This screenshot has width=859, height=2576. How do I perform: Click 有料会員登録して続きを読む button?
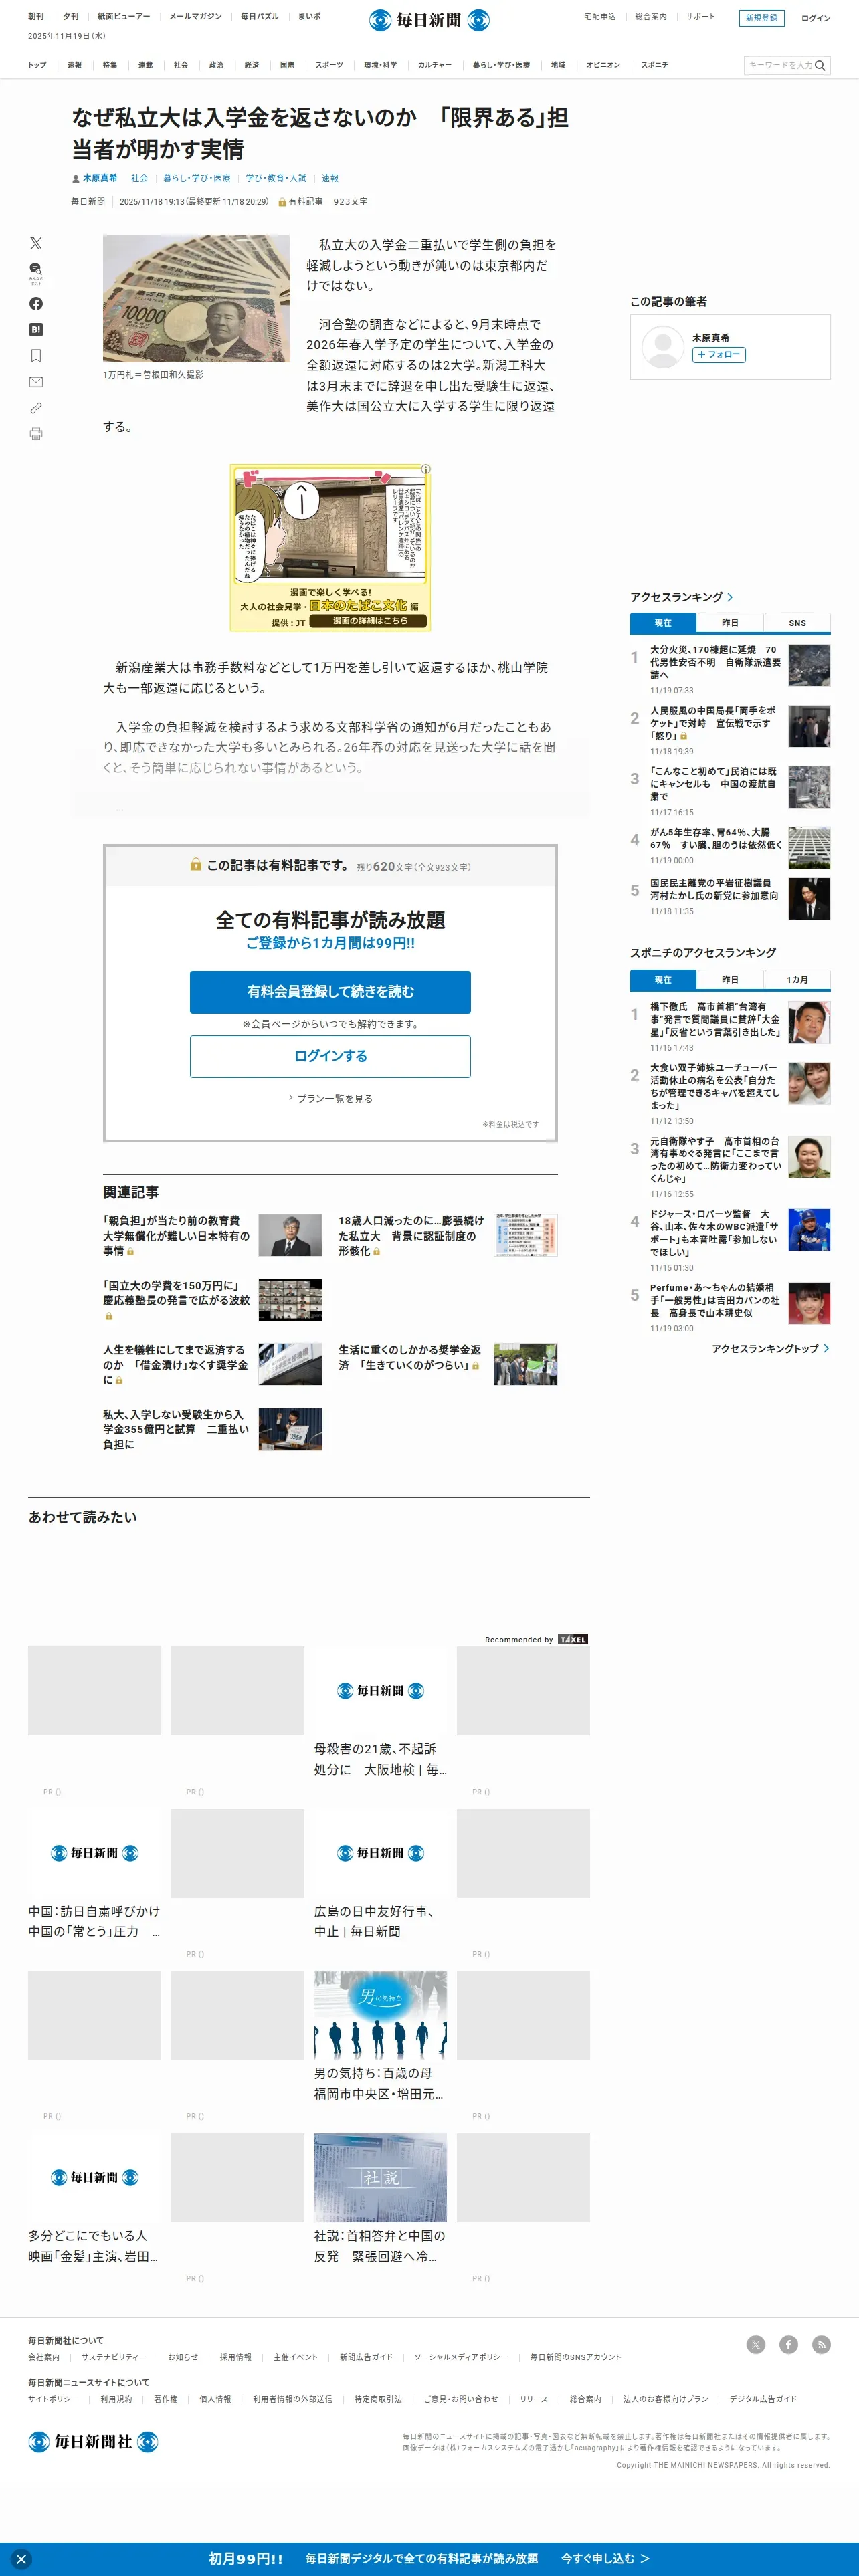(x=330, y=991)
